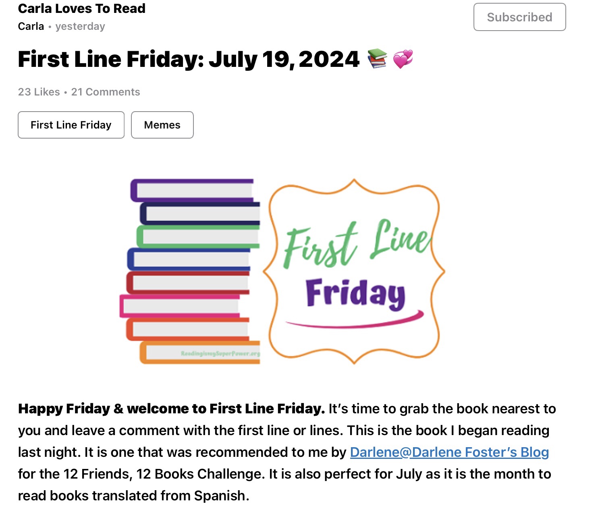This screenshot has height=508, width=596.
Task: Open author Carla's profile name
Action: point(31,26)
